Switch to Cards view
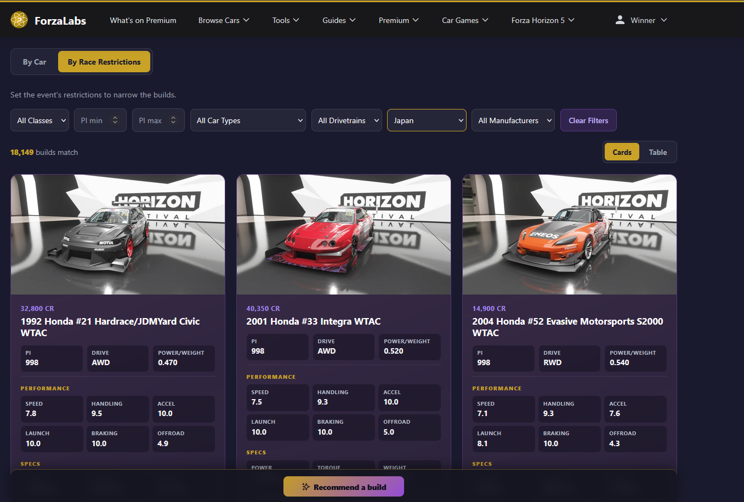The image size is (744, 502). 622,152
